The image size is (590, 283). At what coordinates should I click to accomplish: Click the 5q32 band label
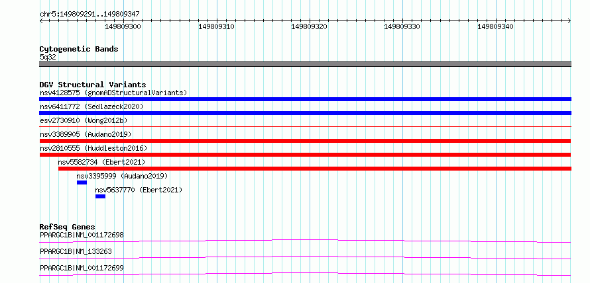[x=48, y=58]
